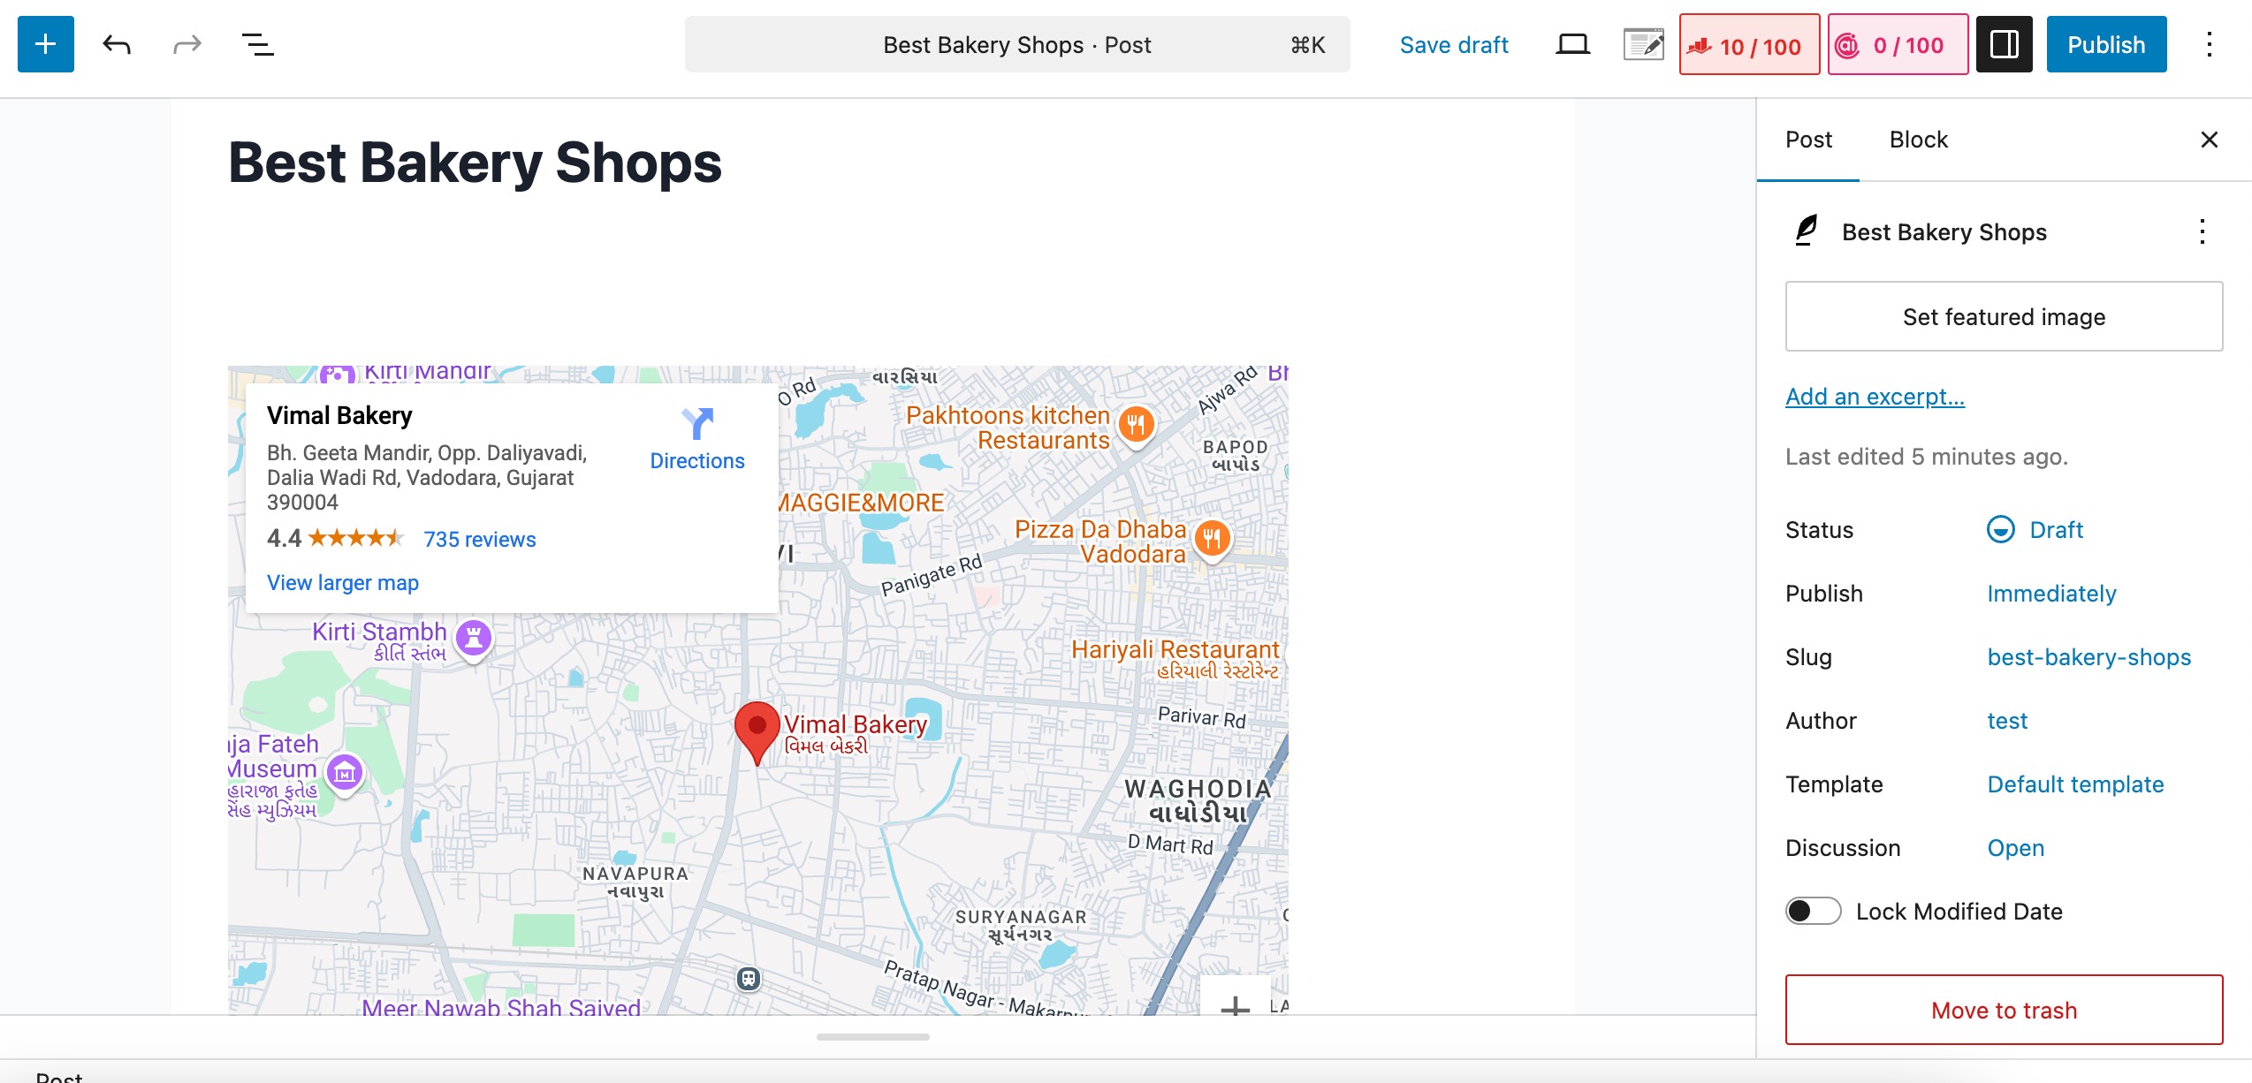Close the settings sidebar
Screen dimensions: 2252x1083
pos(2209,140)
